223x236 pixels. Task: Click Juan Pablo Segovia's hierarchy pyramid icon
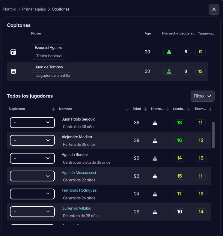coord(155,123)
